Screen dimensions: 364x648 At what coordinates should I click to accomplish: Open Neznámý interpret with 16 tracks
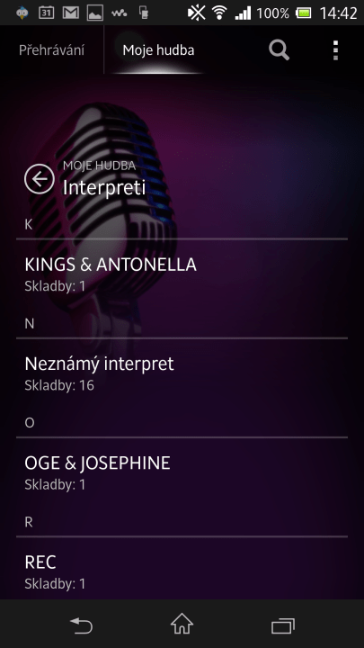point(182,373)
